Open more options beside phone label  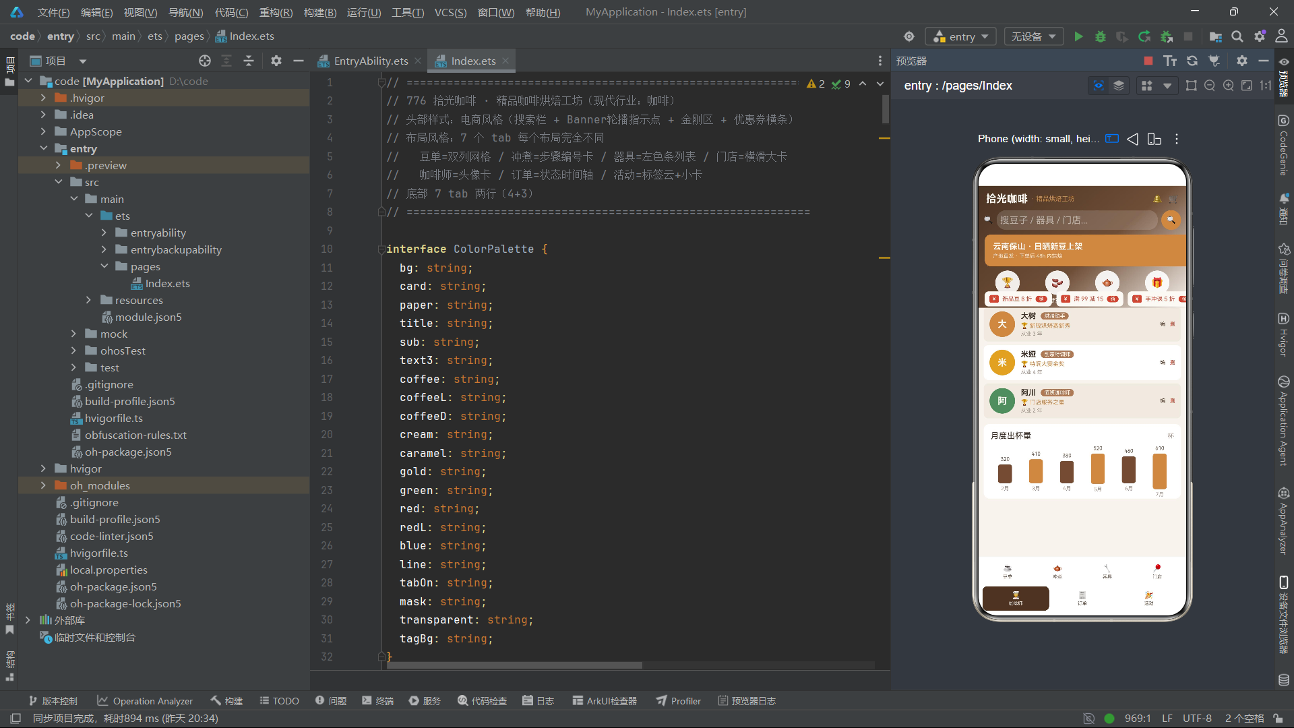[x=1177, y=139]
